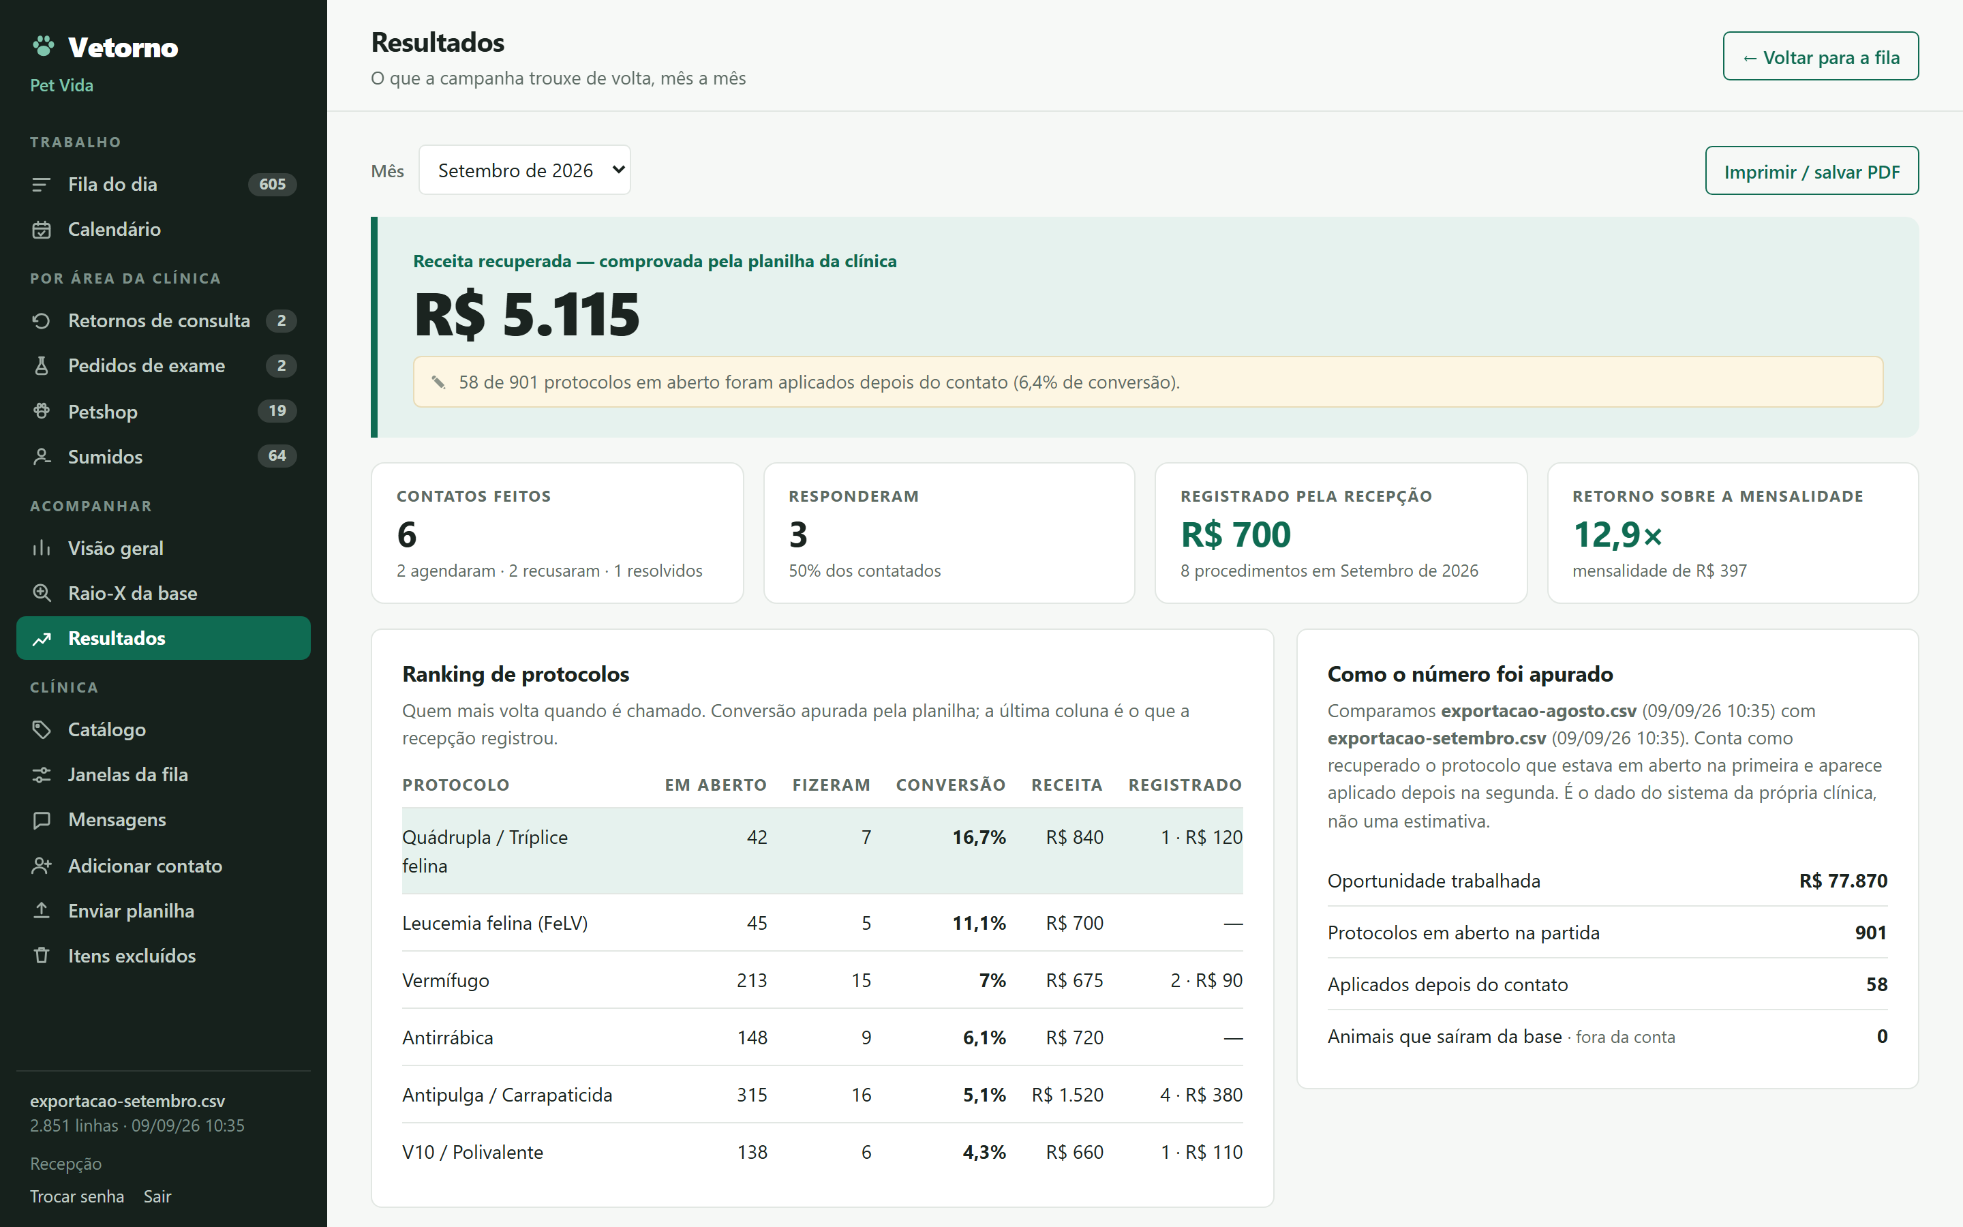This screenshot has height=1227, width=1963.
Task: Open Retornos de consulta in sidebar
Action: [x=163, y=321]
